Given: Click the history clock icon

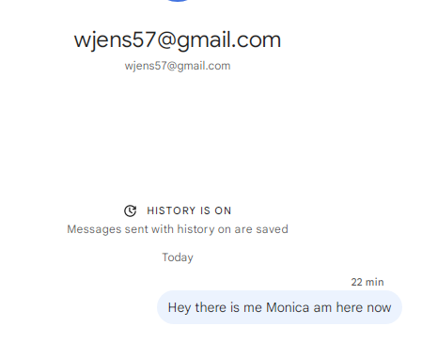Looking at the screenshot, I should 130,210.
